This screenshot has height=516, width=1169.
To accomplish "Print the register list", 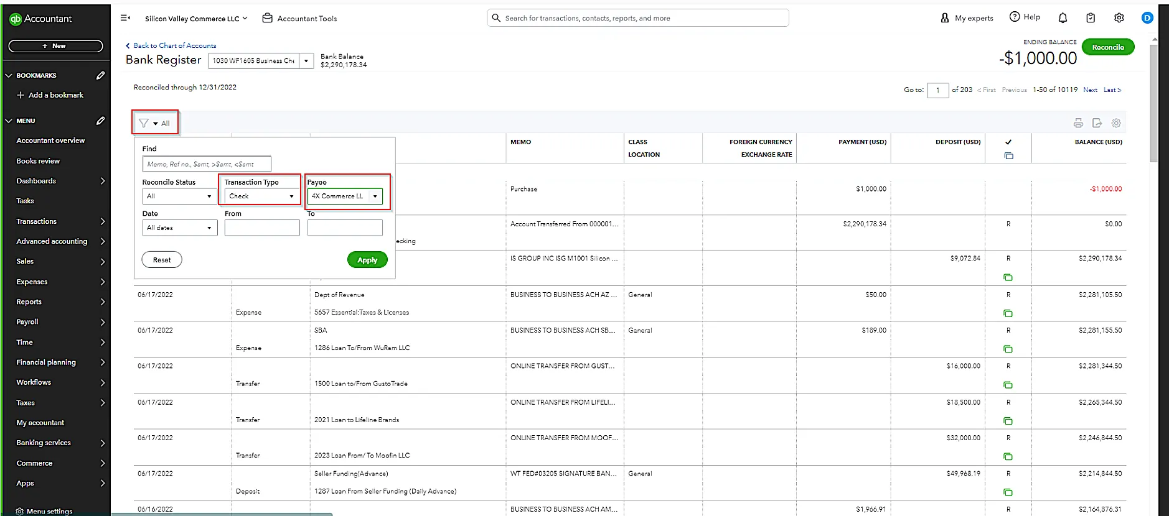I will pos(1078,123).
